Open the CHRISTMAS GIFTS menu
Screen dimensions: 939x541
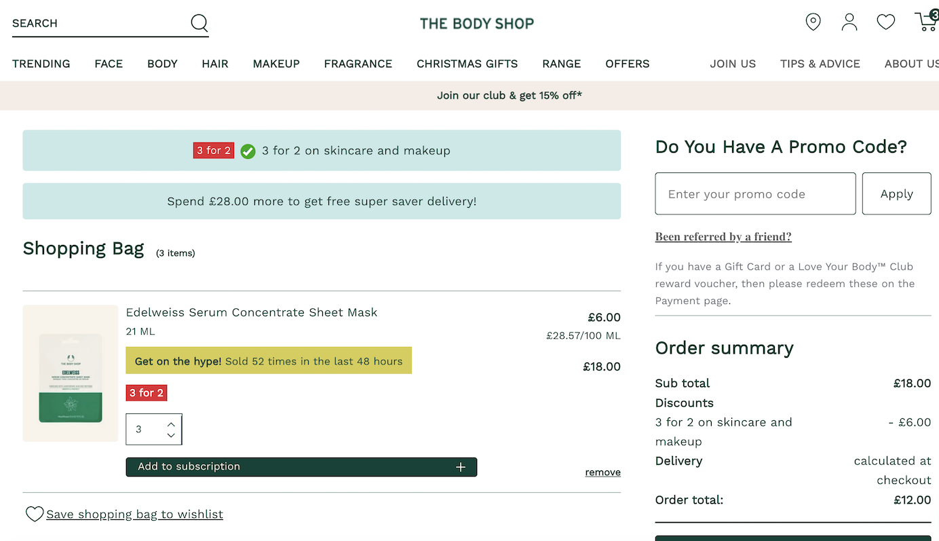pos(467,64)
